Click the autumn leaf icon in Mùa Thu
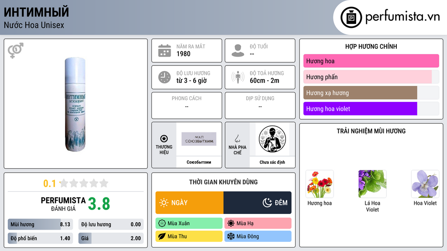The height and width of the screenshot is (251, 447). [162, 236]
